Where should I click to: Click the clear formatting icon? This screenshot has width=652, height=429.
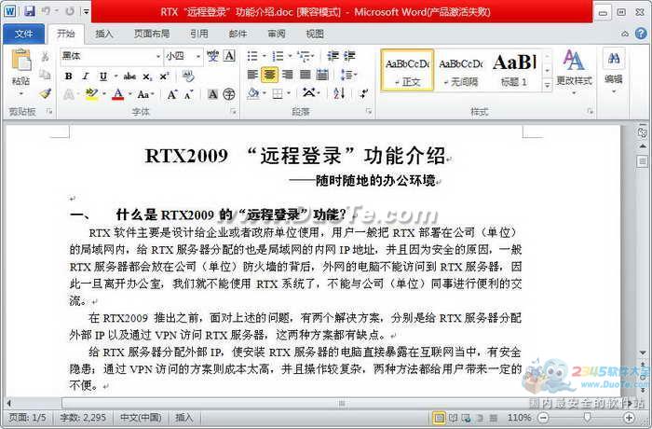pos(188,76)
